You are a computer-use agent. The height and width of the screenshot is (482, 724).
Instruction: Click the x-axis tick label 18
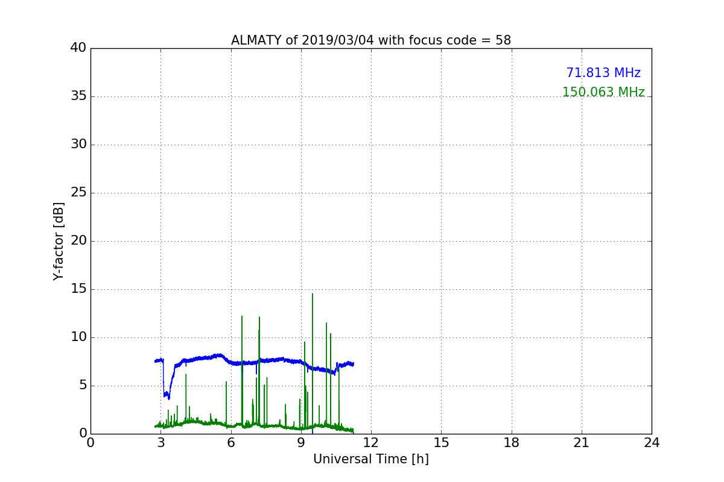[511, 443]
